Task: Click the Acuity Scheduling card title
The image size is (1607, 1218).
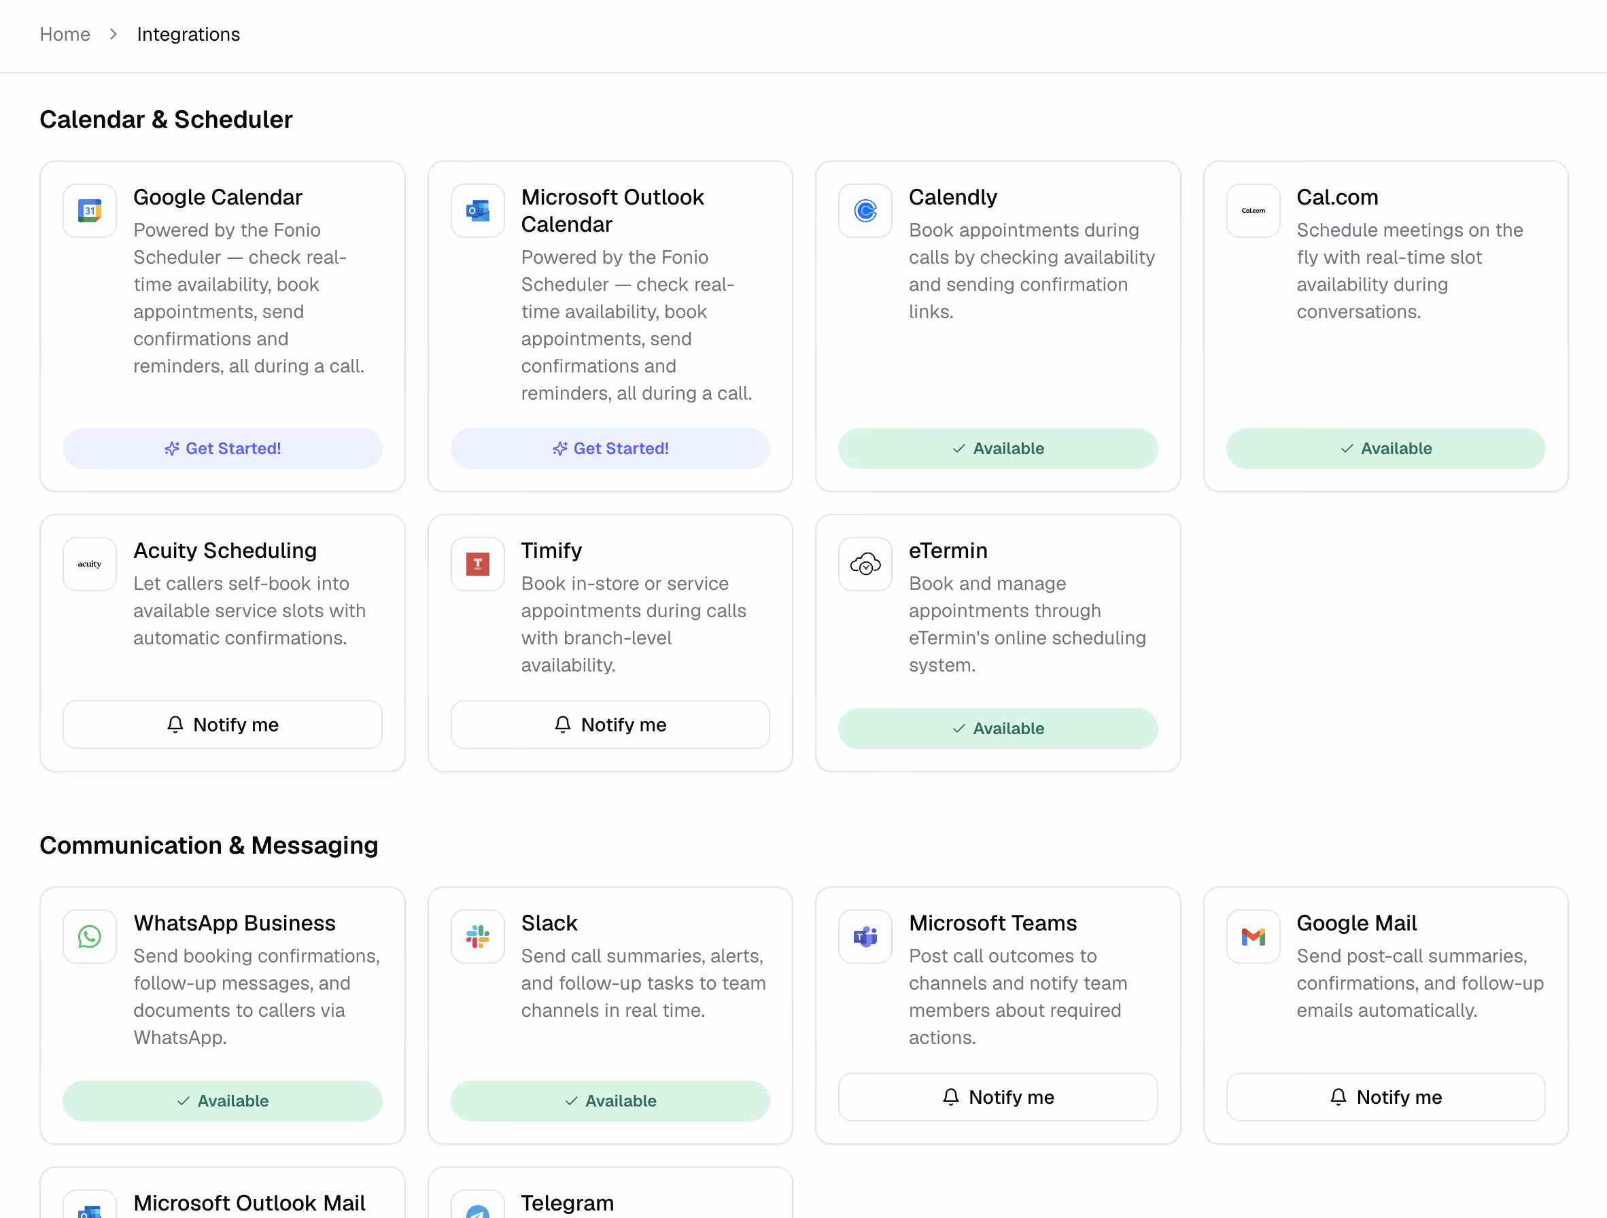Action: coord(224,551)
